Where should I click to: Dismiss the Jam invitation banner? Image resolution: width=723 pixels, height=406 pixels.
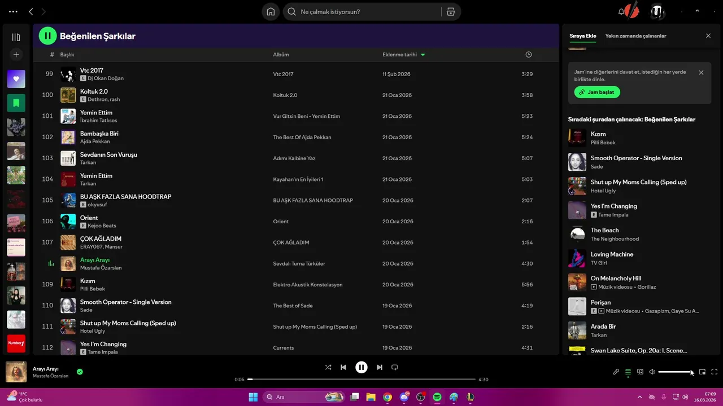701,73
